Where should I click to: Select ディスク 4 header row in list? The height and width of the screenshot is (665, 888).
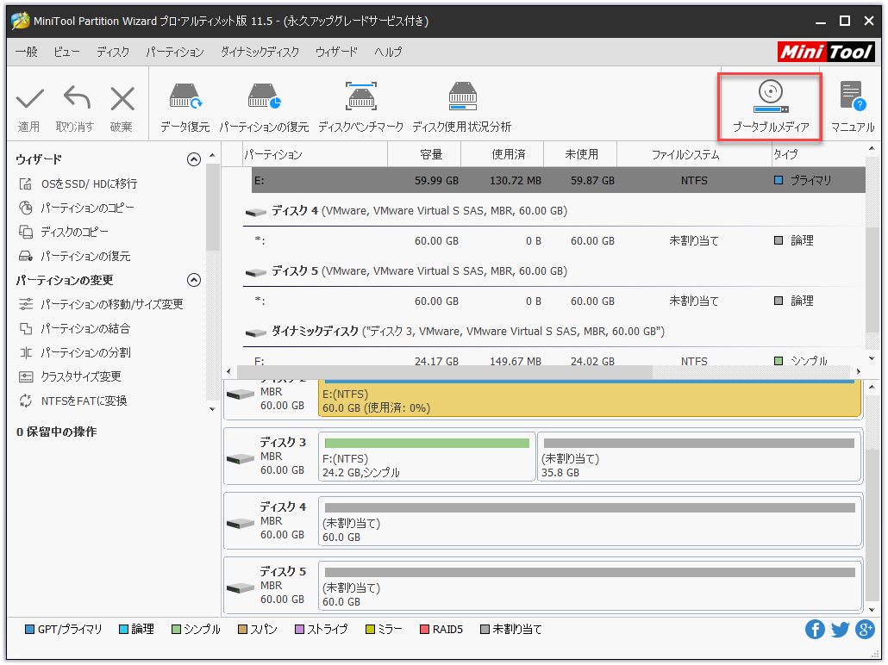point(553,211)
